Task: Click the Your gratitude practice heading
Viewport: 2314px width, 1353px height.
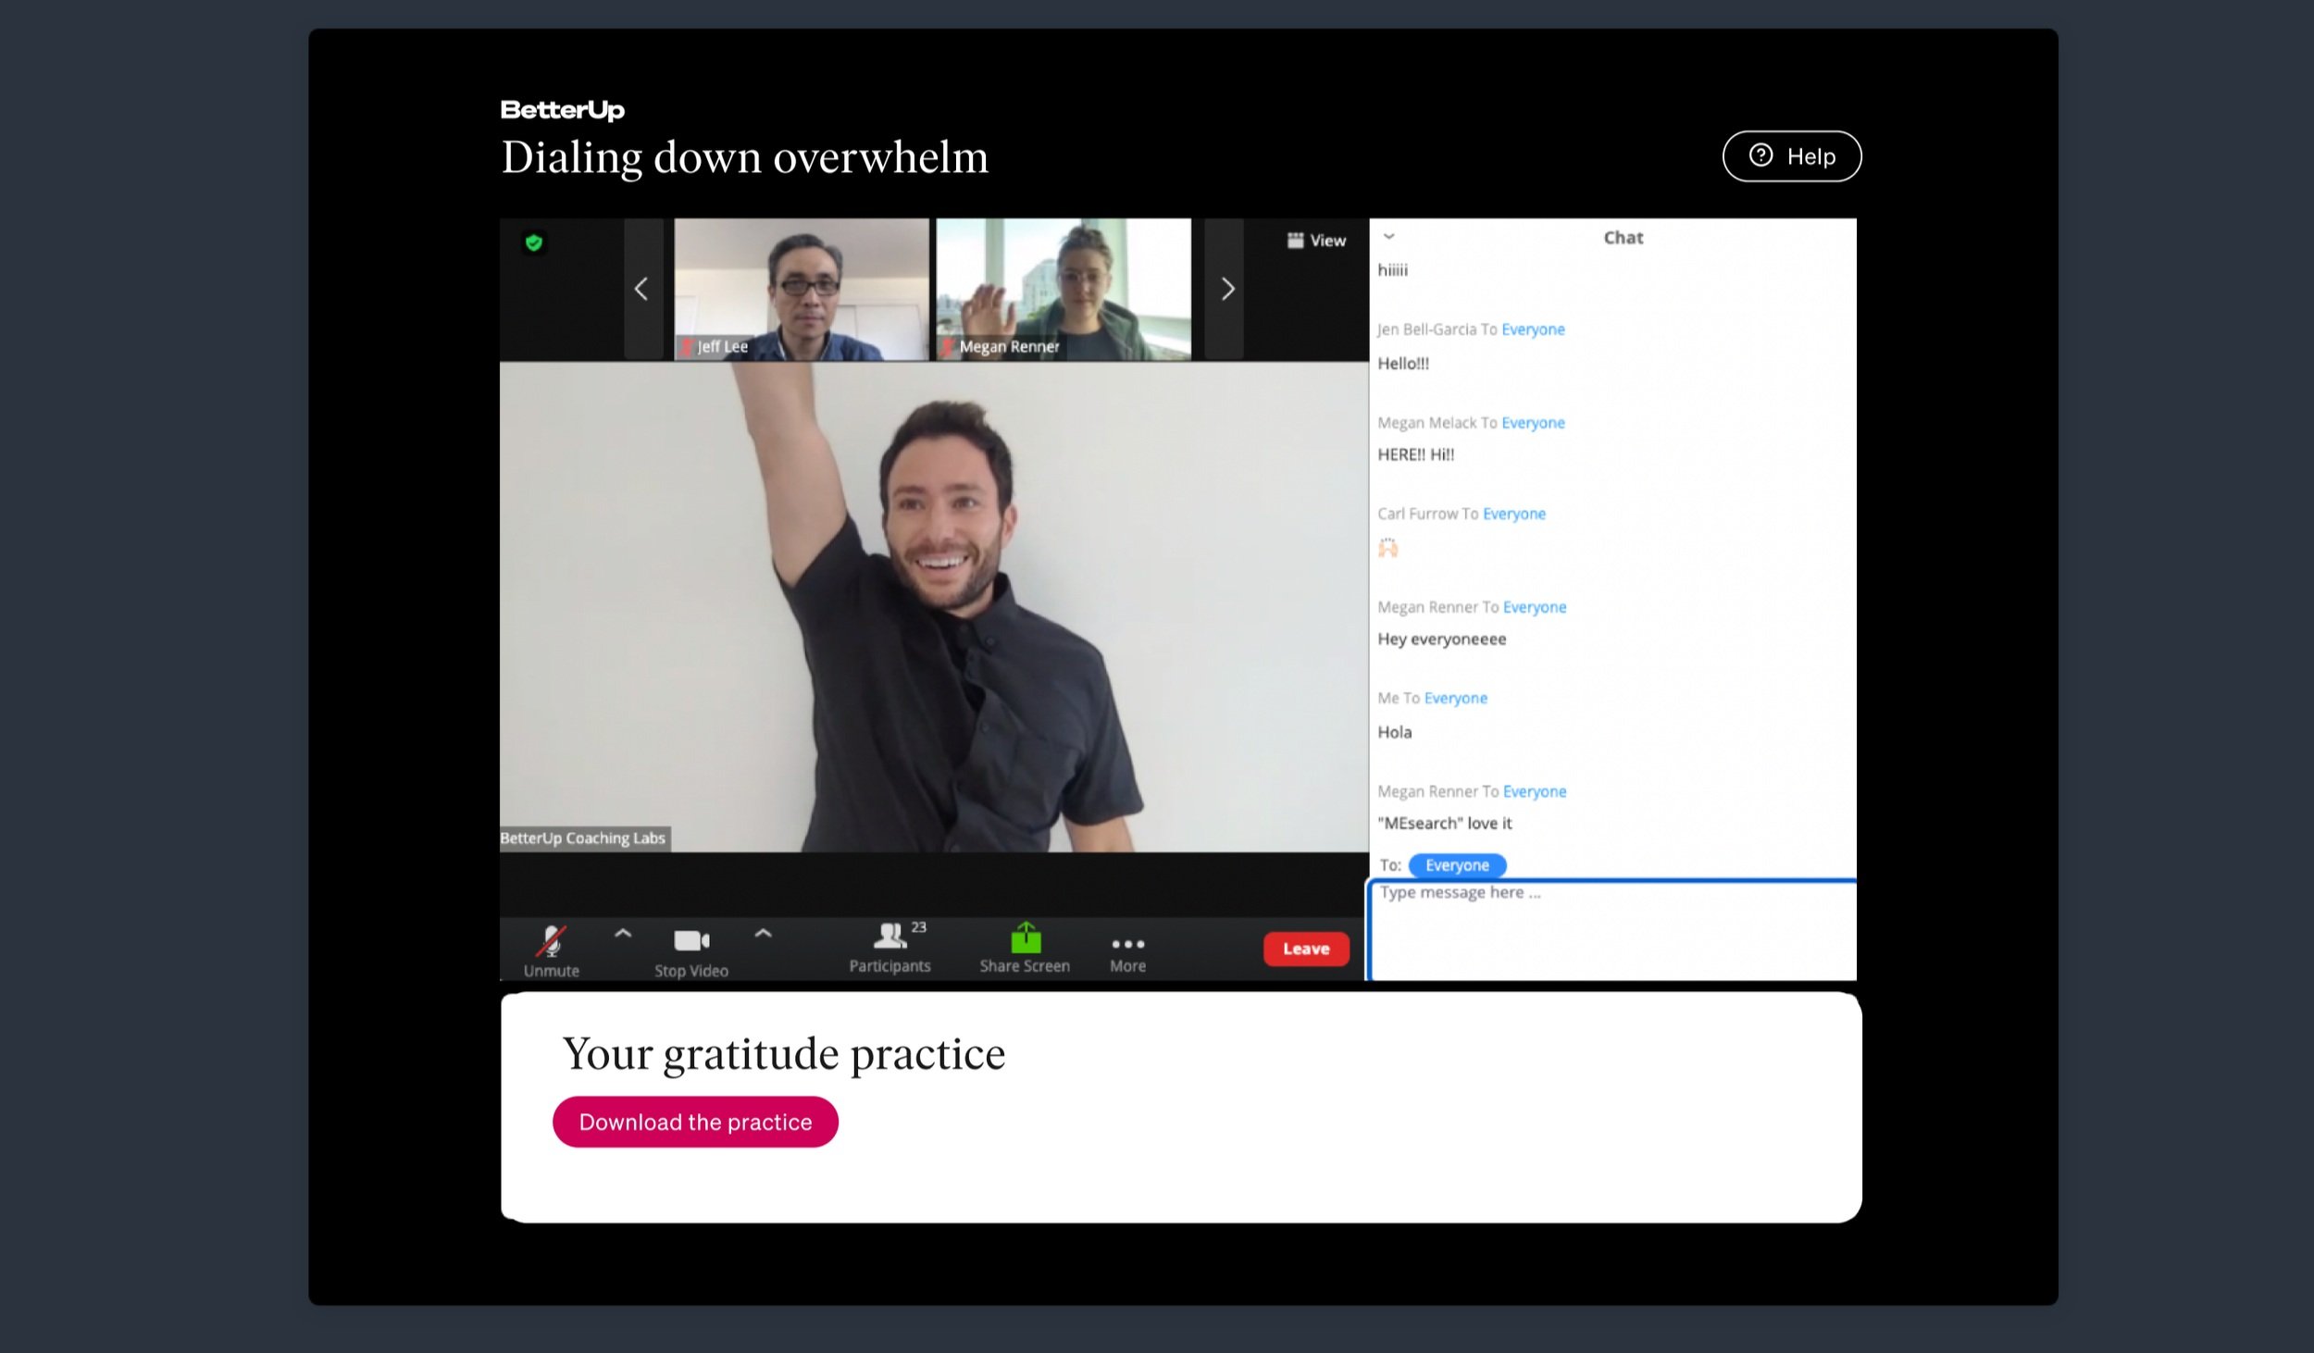Action: [784, 1054]
